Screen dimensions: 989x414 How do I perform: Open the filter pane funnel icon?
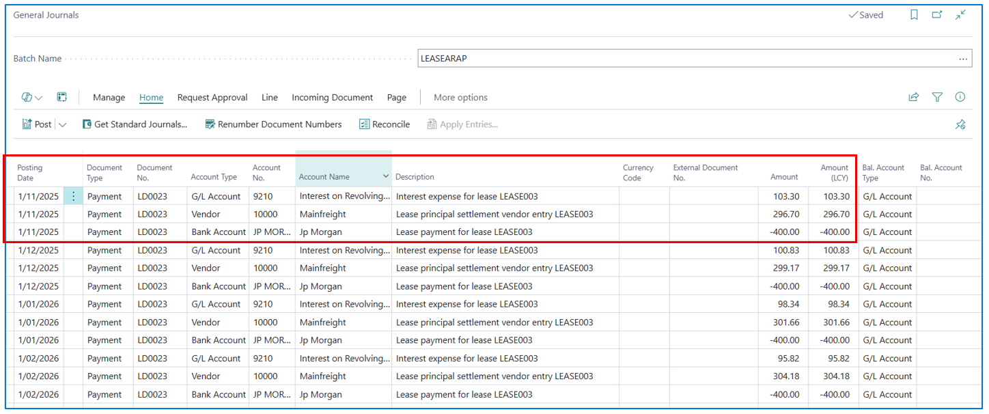click(937, 98)
